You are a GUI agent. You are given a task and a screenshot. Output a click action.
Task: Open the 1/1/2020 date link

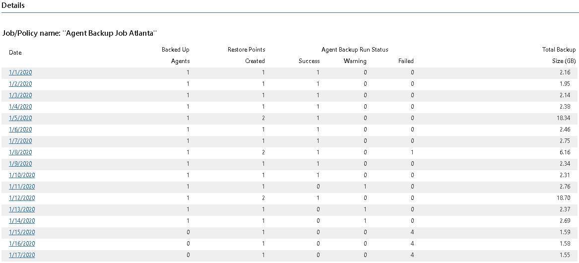[20, 72]
